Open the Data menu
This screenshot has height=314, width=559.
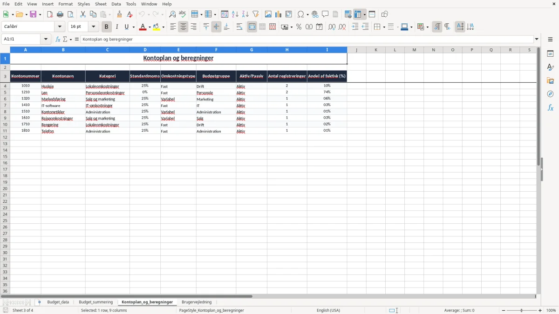pyautogui.click(x=116, y=4)
